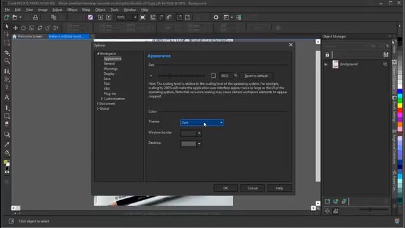Click Help in the Options dialog
The height and width of the screenshot is (228, 405).
coord(279,188)
